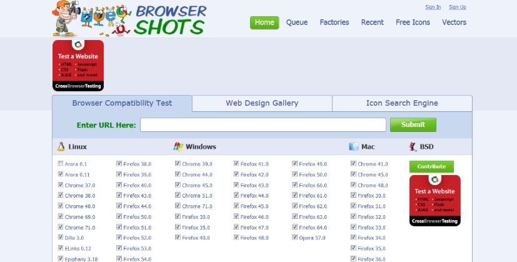Image resolution: width=517 pixels, height=262 pixels.
Task: Toggle the Firefox 54.0 checkbox
Action: point(119,258)
